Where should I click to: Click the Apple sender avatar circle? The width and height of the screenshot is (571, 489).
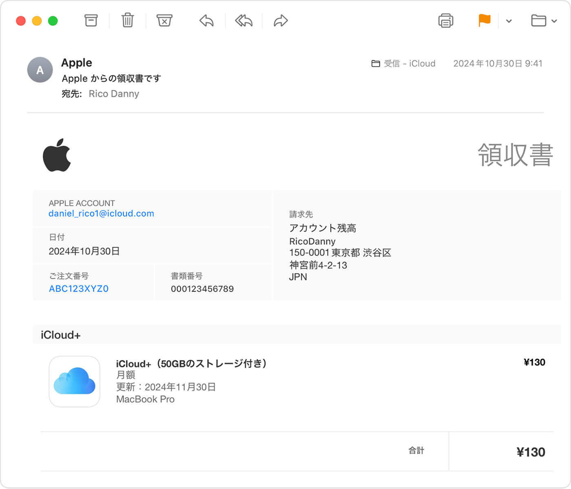(x=40, y=70)
